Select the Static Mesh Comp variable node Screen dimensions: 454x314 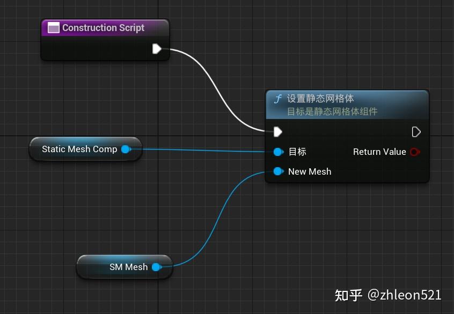tap(80, 149)
